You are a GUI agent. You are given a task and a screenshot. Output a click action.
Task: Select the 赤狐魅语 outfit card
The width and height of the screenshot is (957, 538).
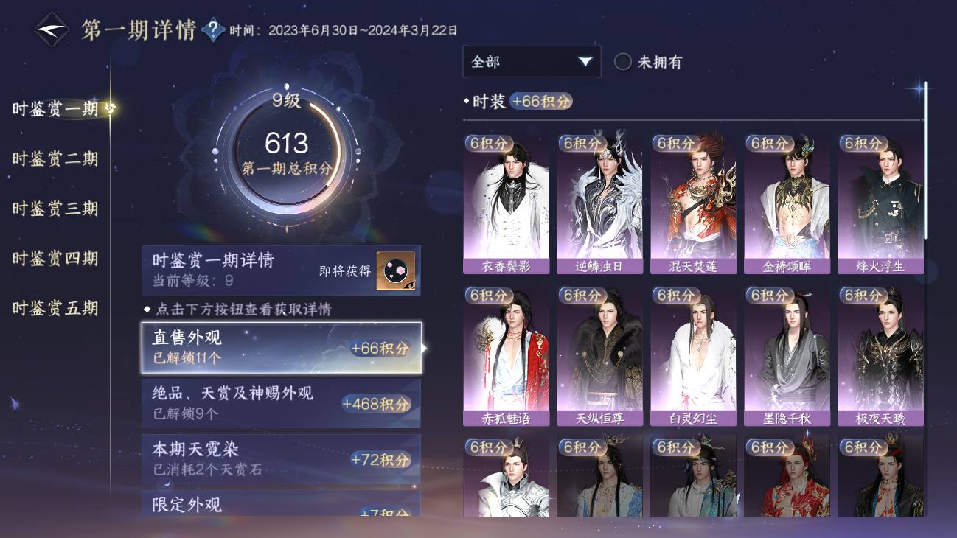506,356
